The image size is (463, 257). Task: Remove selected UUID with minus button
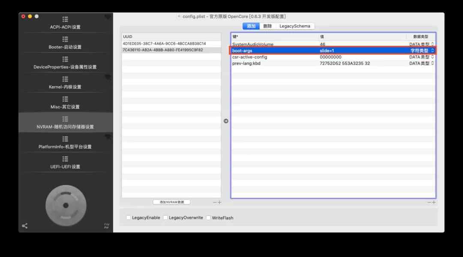point(215,203)
